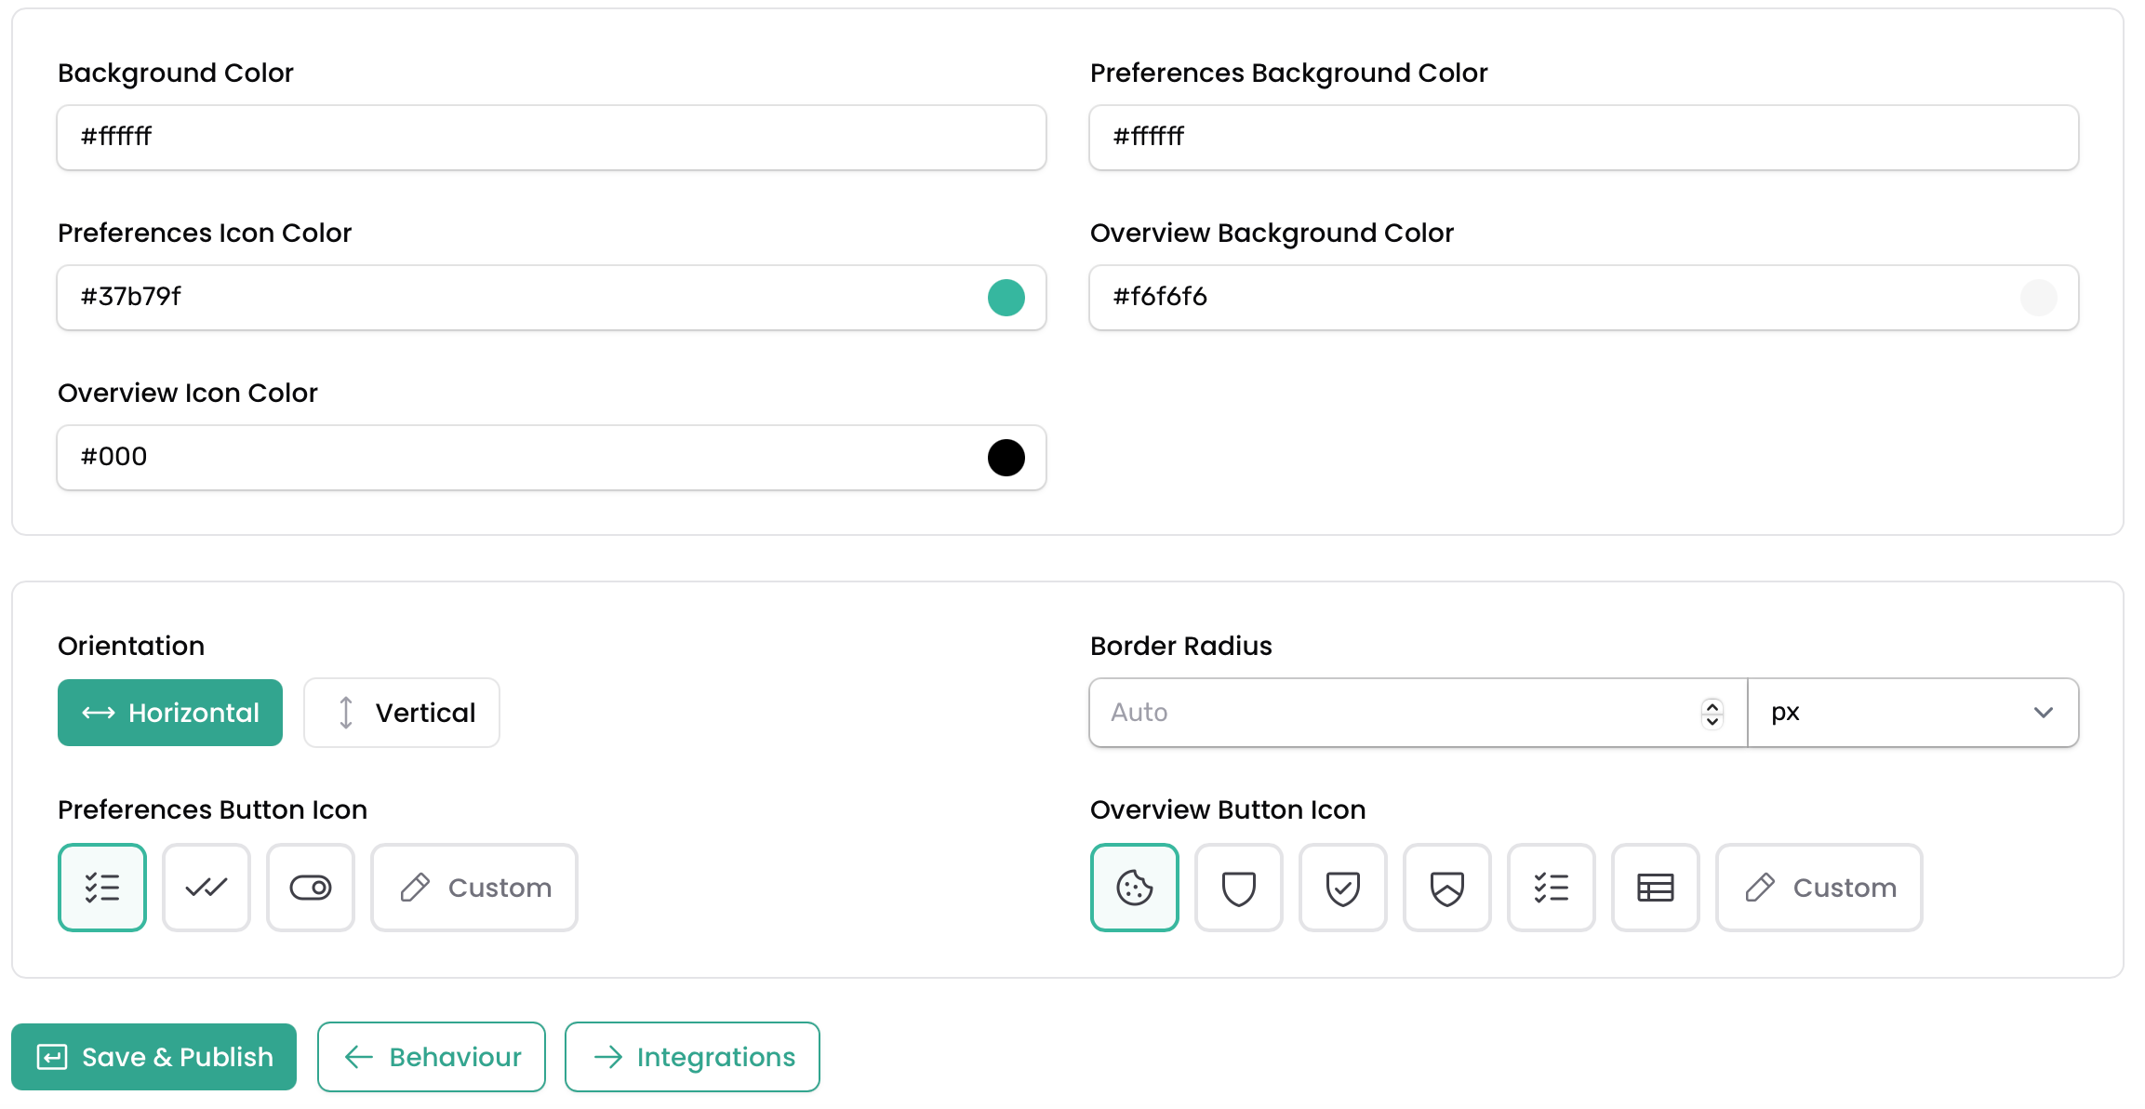Image resolution: width=2145 pixels, height=1109 pixels.
Task: Choose Custom for Preferences Button Icon
Action: coord(474,888)
